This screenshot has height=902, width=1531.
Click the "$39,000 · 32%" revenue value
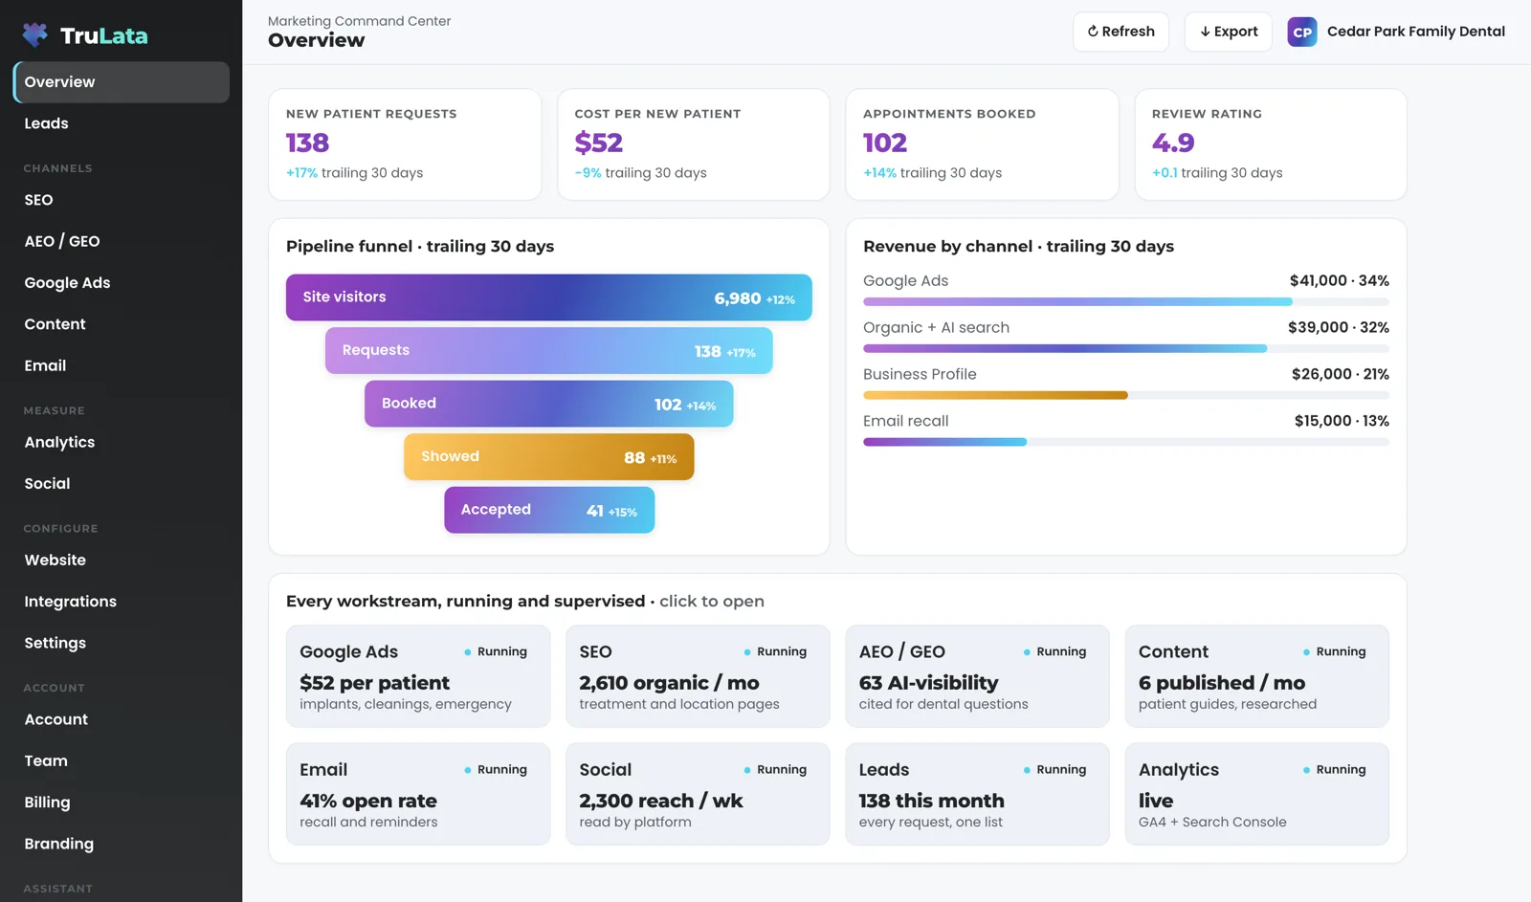1338,327
